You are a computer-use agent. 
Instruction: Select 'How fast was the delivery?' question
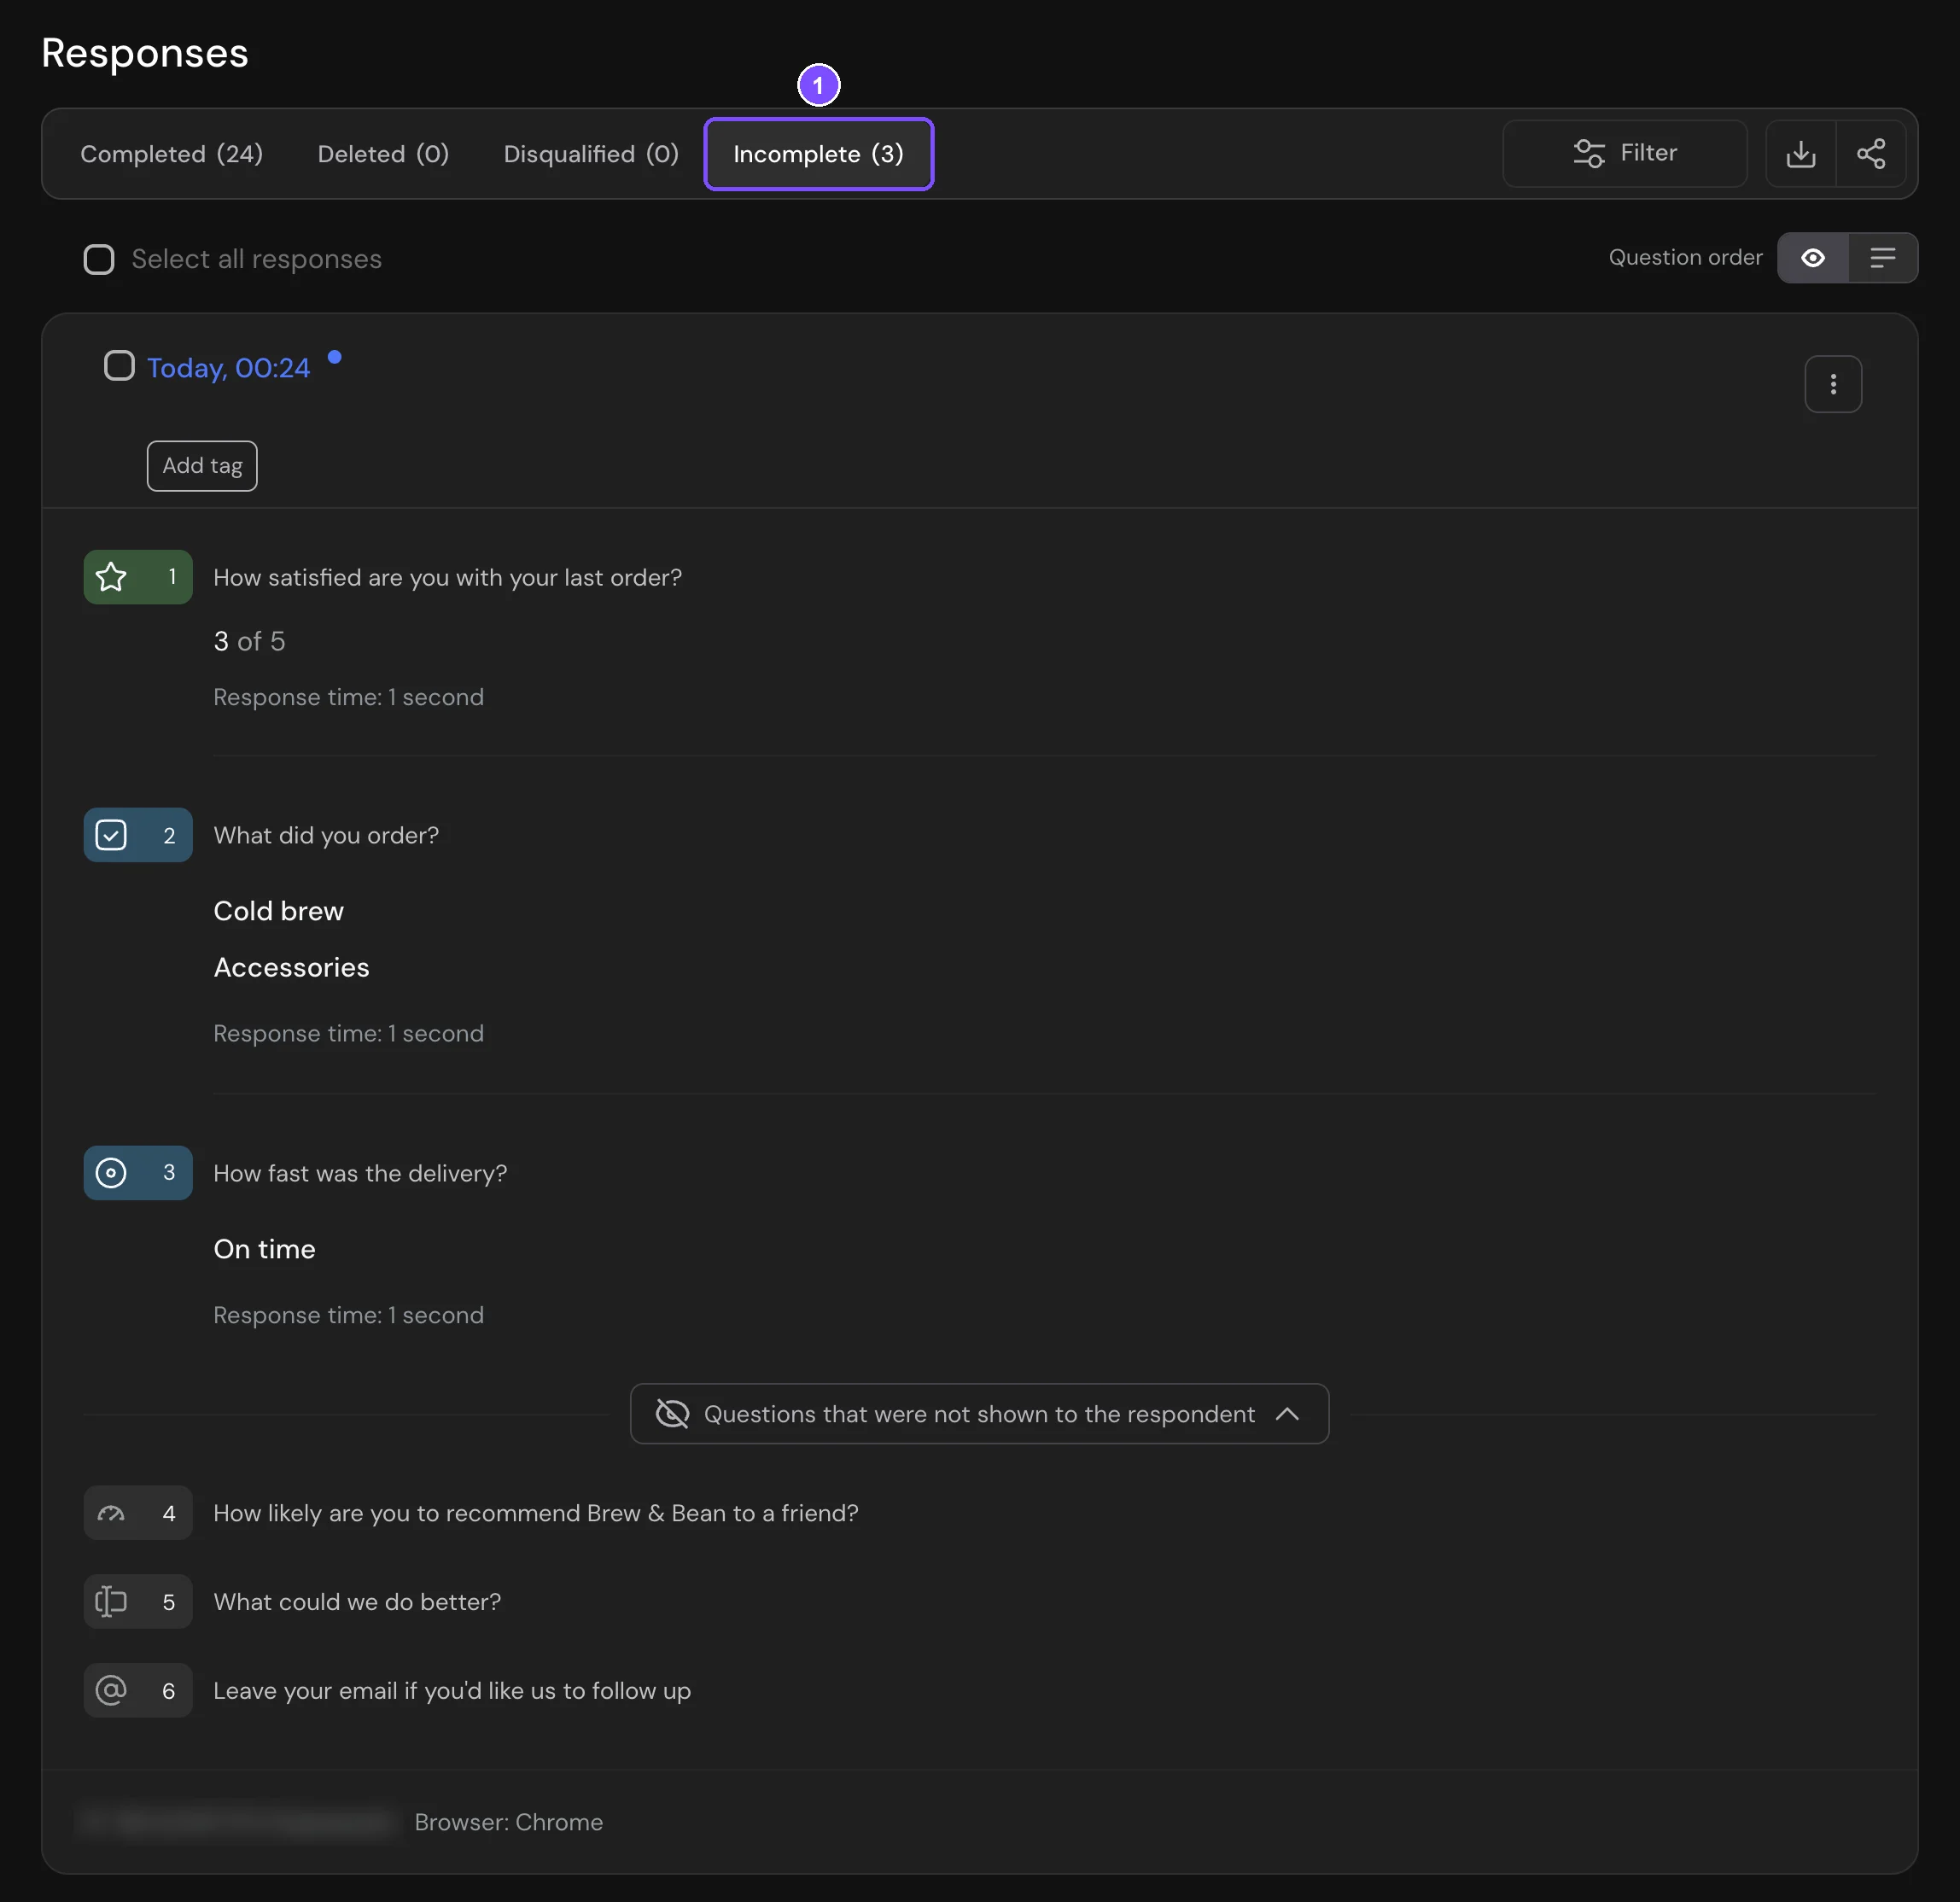pyautogui.click(x=360, y=1174)
